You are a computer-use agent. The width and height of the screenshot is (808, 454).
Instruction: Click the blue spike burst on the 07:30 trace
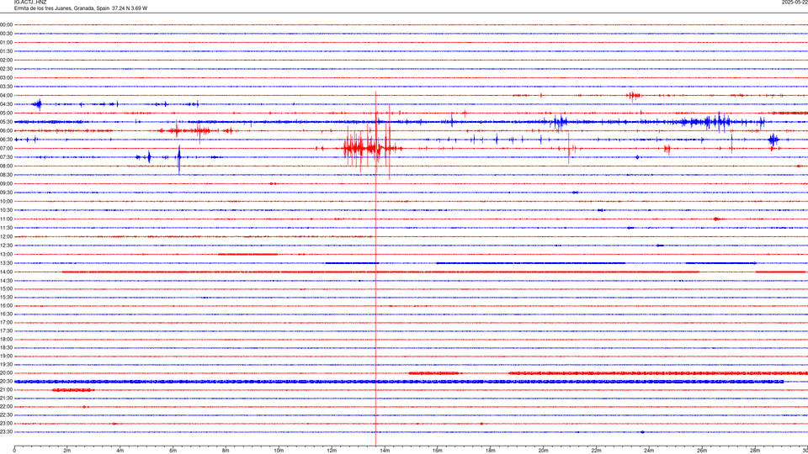178,159
